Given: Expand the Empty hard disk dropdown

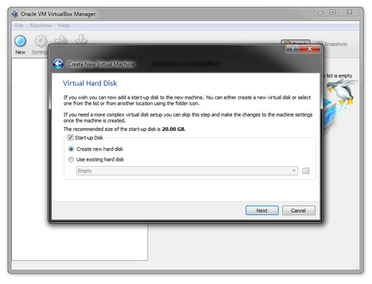Looking at the screenshot, I should click(187, 171).
